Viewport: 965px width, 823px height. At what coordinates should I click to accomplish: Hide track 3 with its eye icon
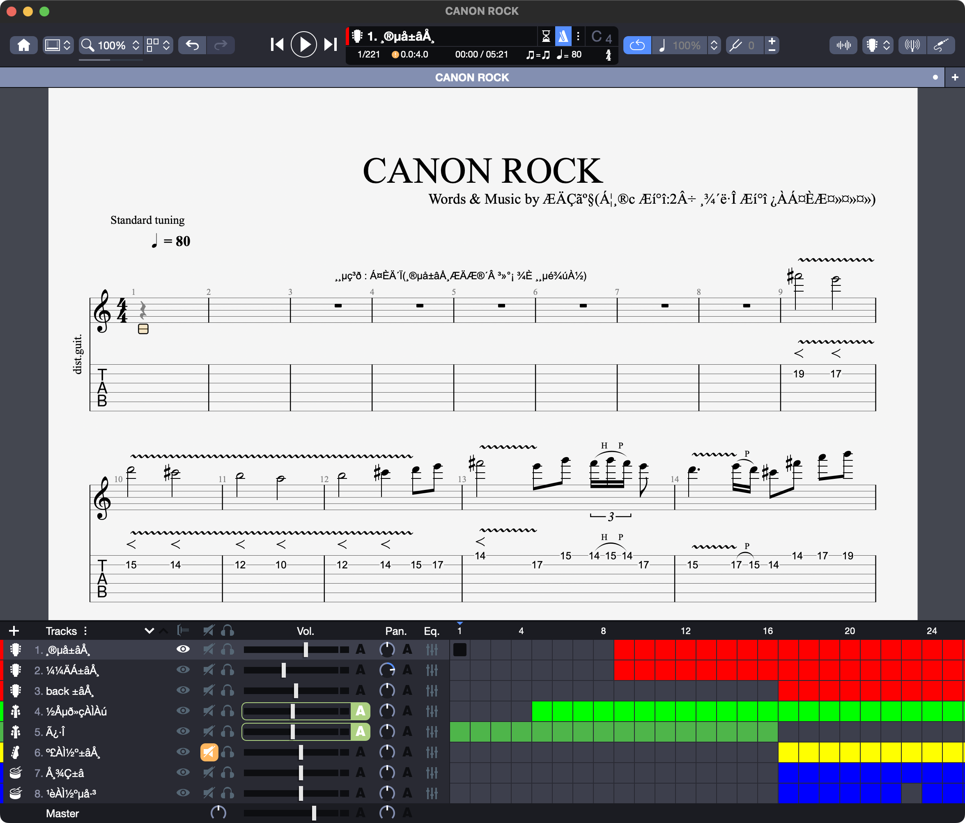point(183,690)
